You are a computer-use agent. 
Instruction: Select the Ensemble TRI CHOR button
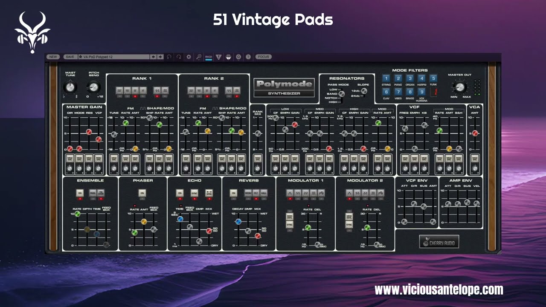coord(101,193)
